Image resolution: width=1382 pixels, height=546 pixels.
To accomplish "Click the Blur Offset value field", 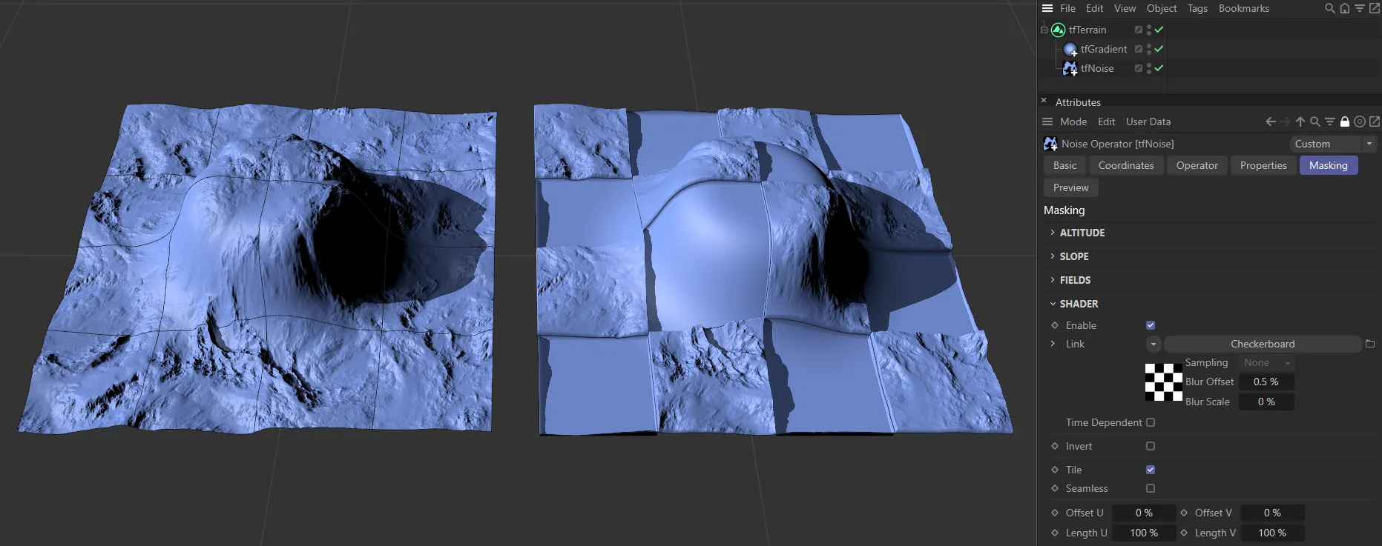I will (1266, 382).
